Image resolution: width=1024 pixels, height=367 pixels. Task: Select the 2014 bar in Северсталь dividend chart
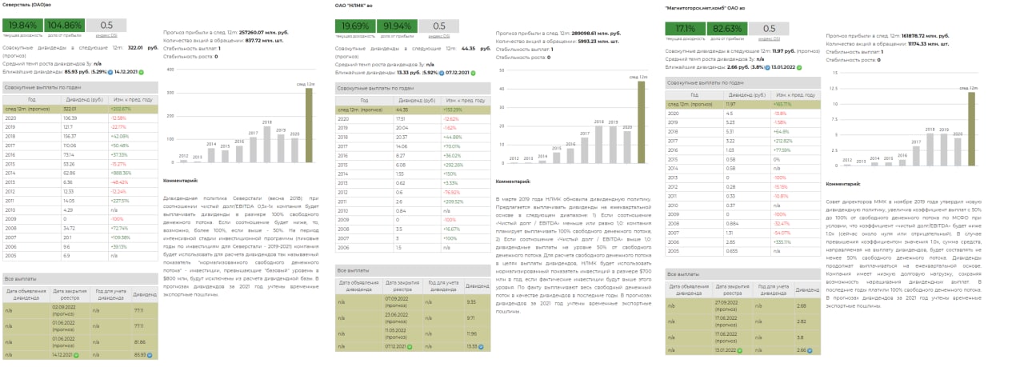click(x=211, y=156)
